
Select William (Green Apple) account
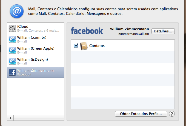(x=36, y=50)
